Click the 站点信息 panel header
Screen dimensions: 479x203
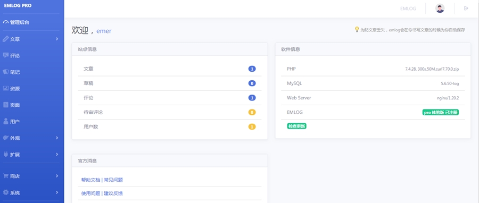pyautogui.click(x=170, y=49)
